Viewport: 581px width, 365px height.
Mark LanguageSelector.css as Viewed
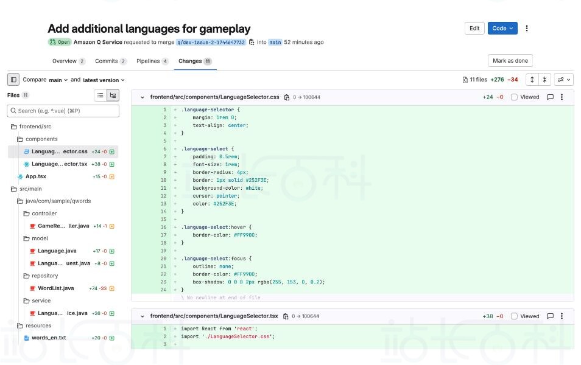(x=515, y=97)
